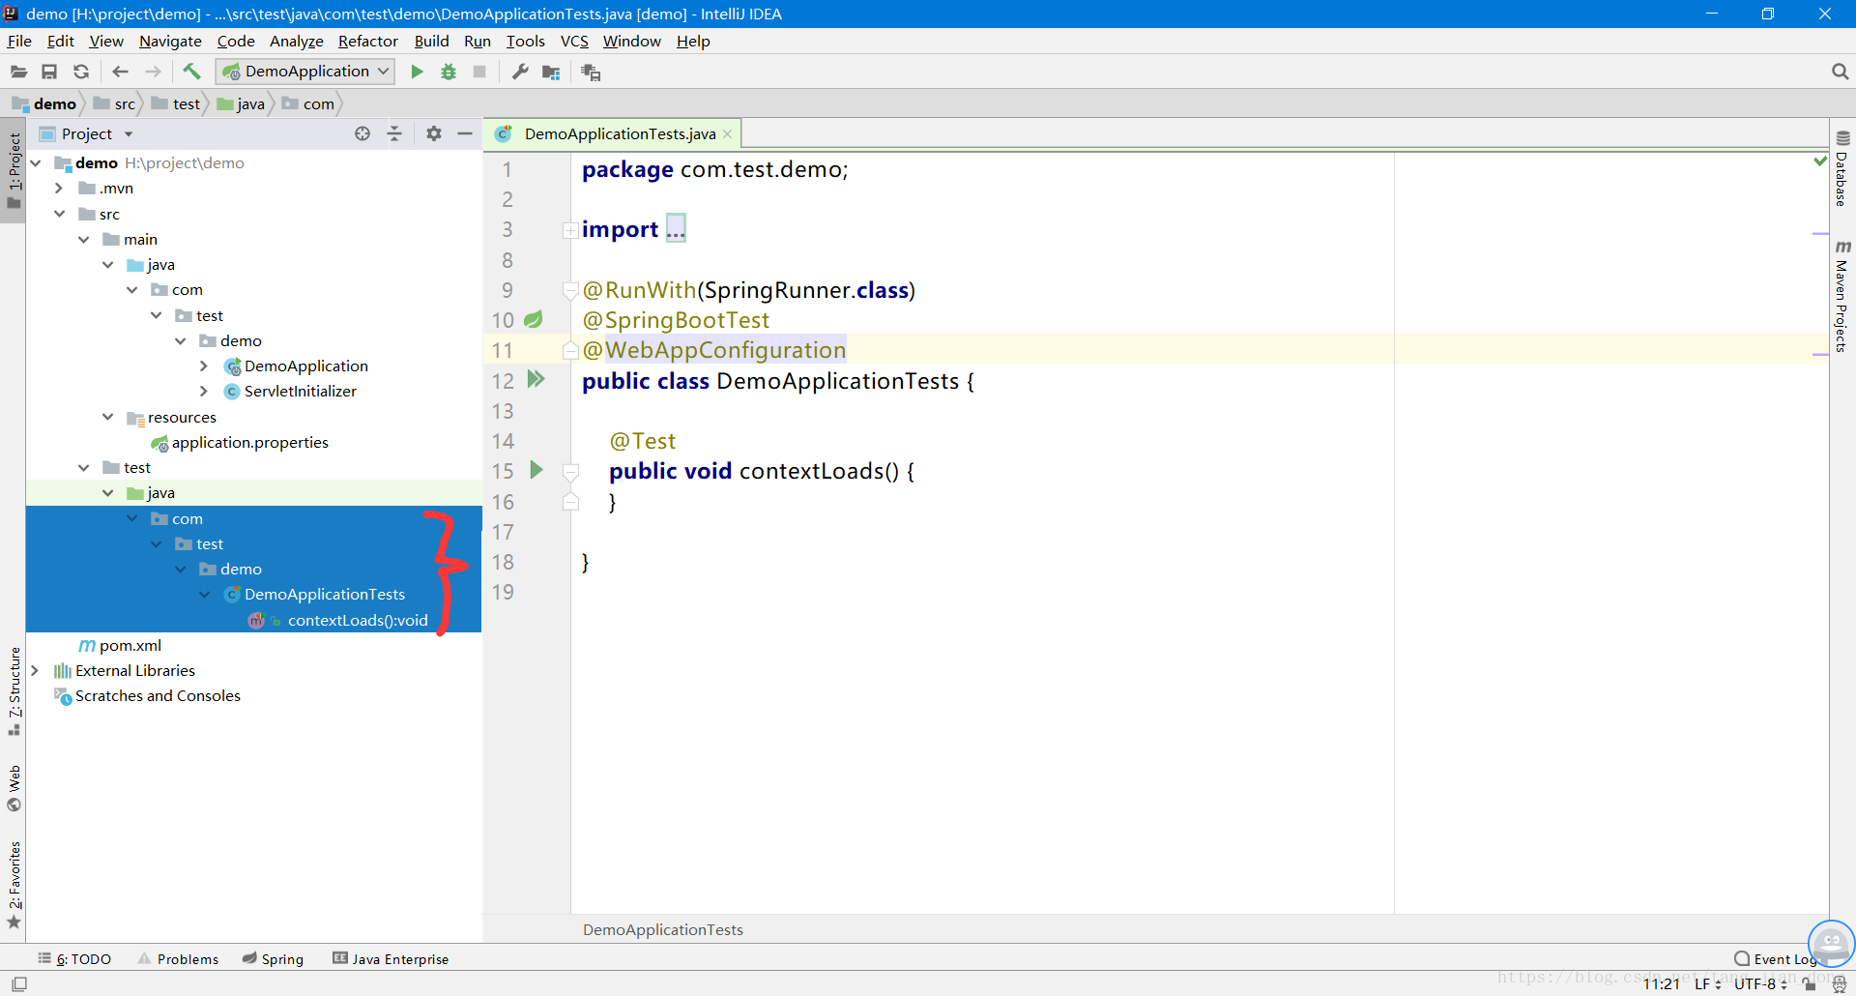Click the Forward navigation arrow
The height and width of the screenshot is (996, 1856).
[153, 72]
